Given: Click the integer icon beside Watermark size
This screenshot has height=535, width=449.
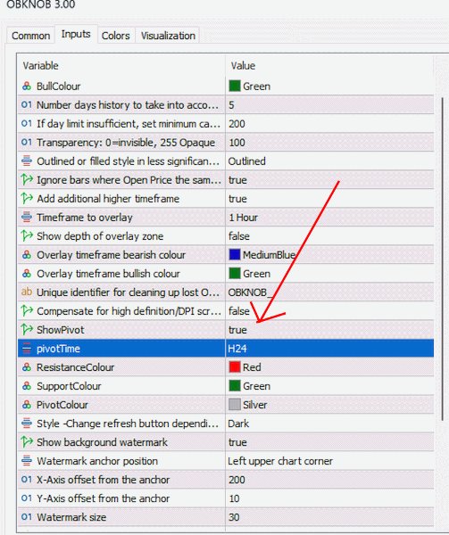Looking at the screenshot, I should (x=27, y=517).
